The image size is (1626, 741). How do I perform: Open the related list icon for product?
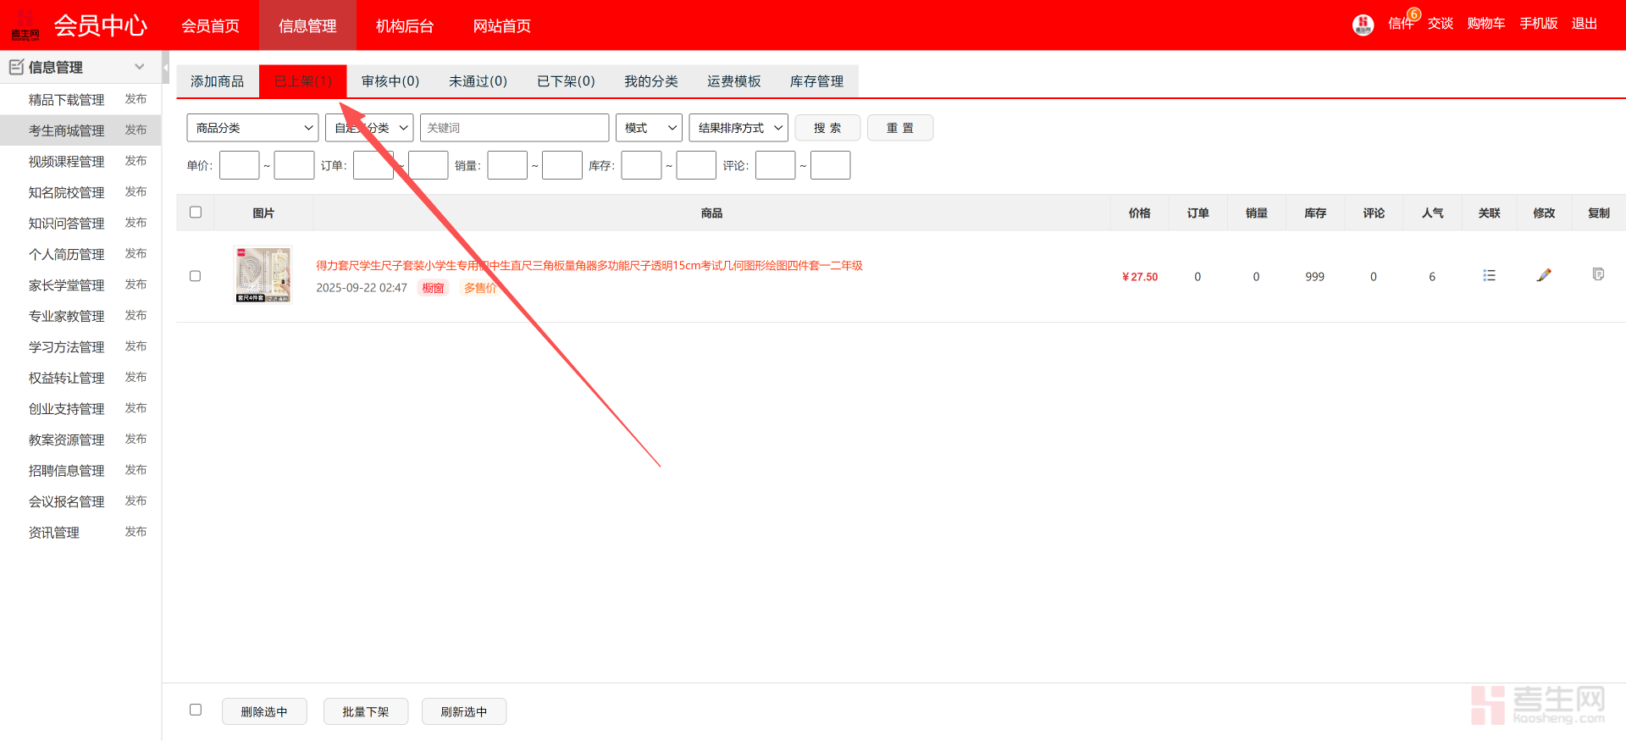(x=1489, y=275)
